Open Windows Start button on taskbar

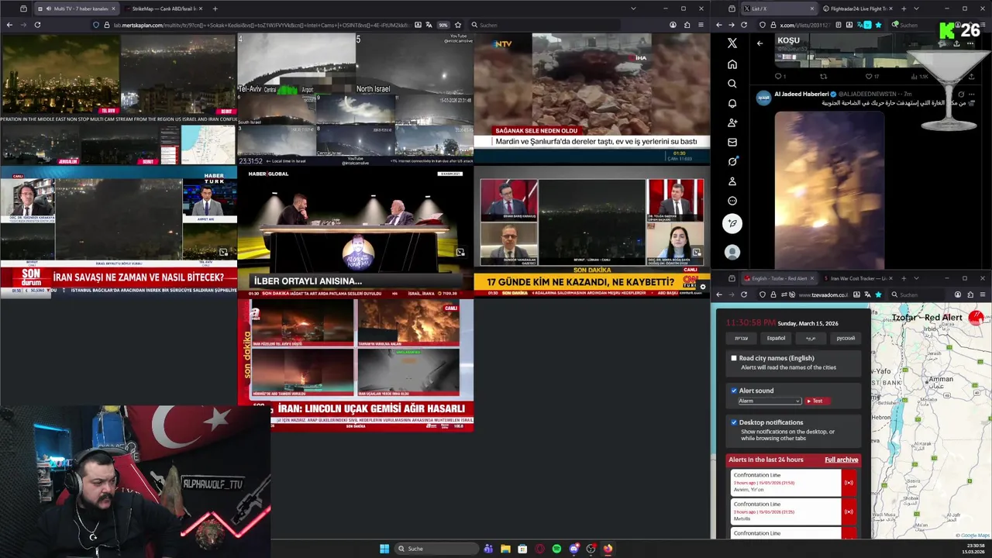(x=384, y=549)
